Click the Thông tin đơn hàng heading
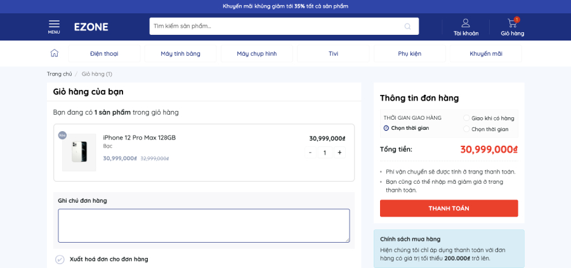The width and height of the screenshot is (571, 268). coord(419,98)
